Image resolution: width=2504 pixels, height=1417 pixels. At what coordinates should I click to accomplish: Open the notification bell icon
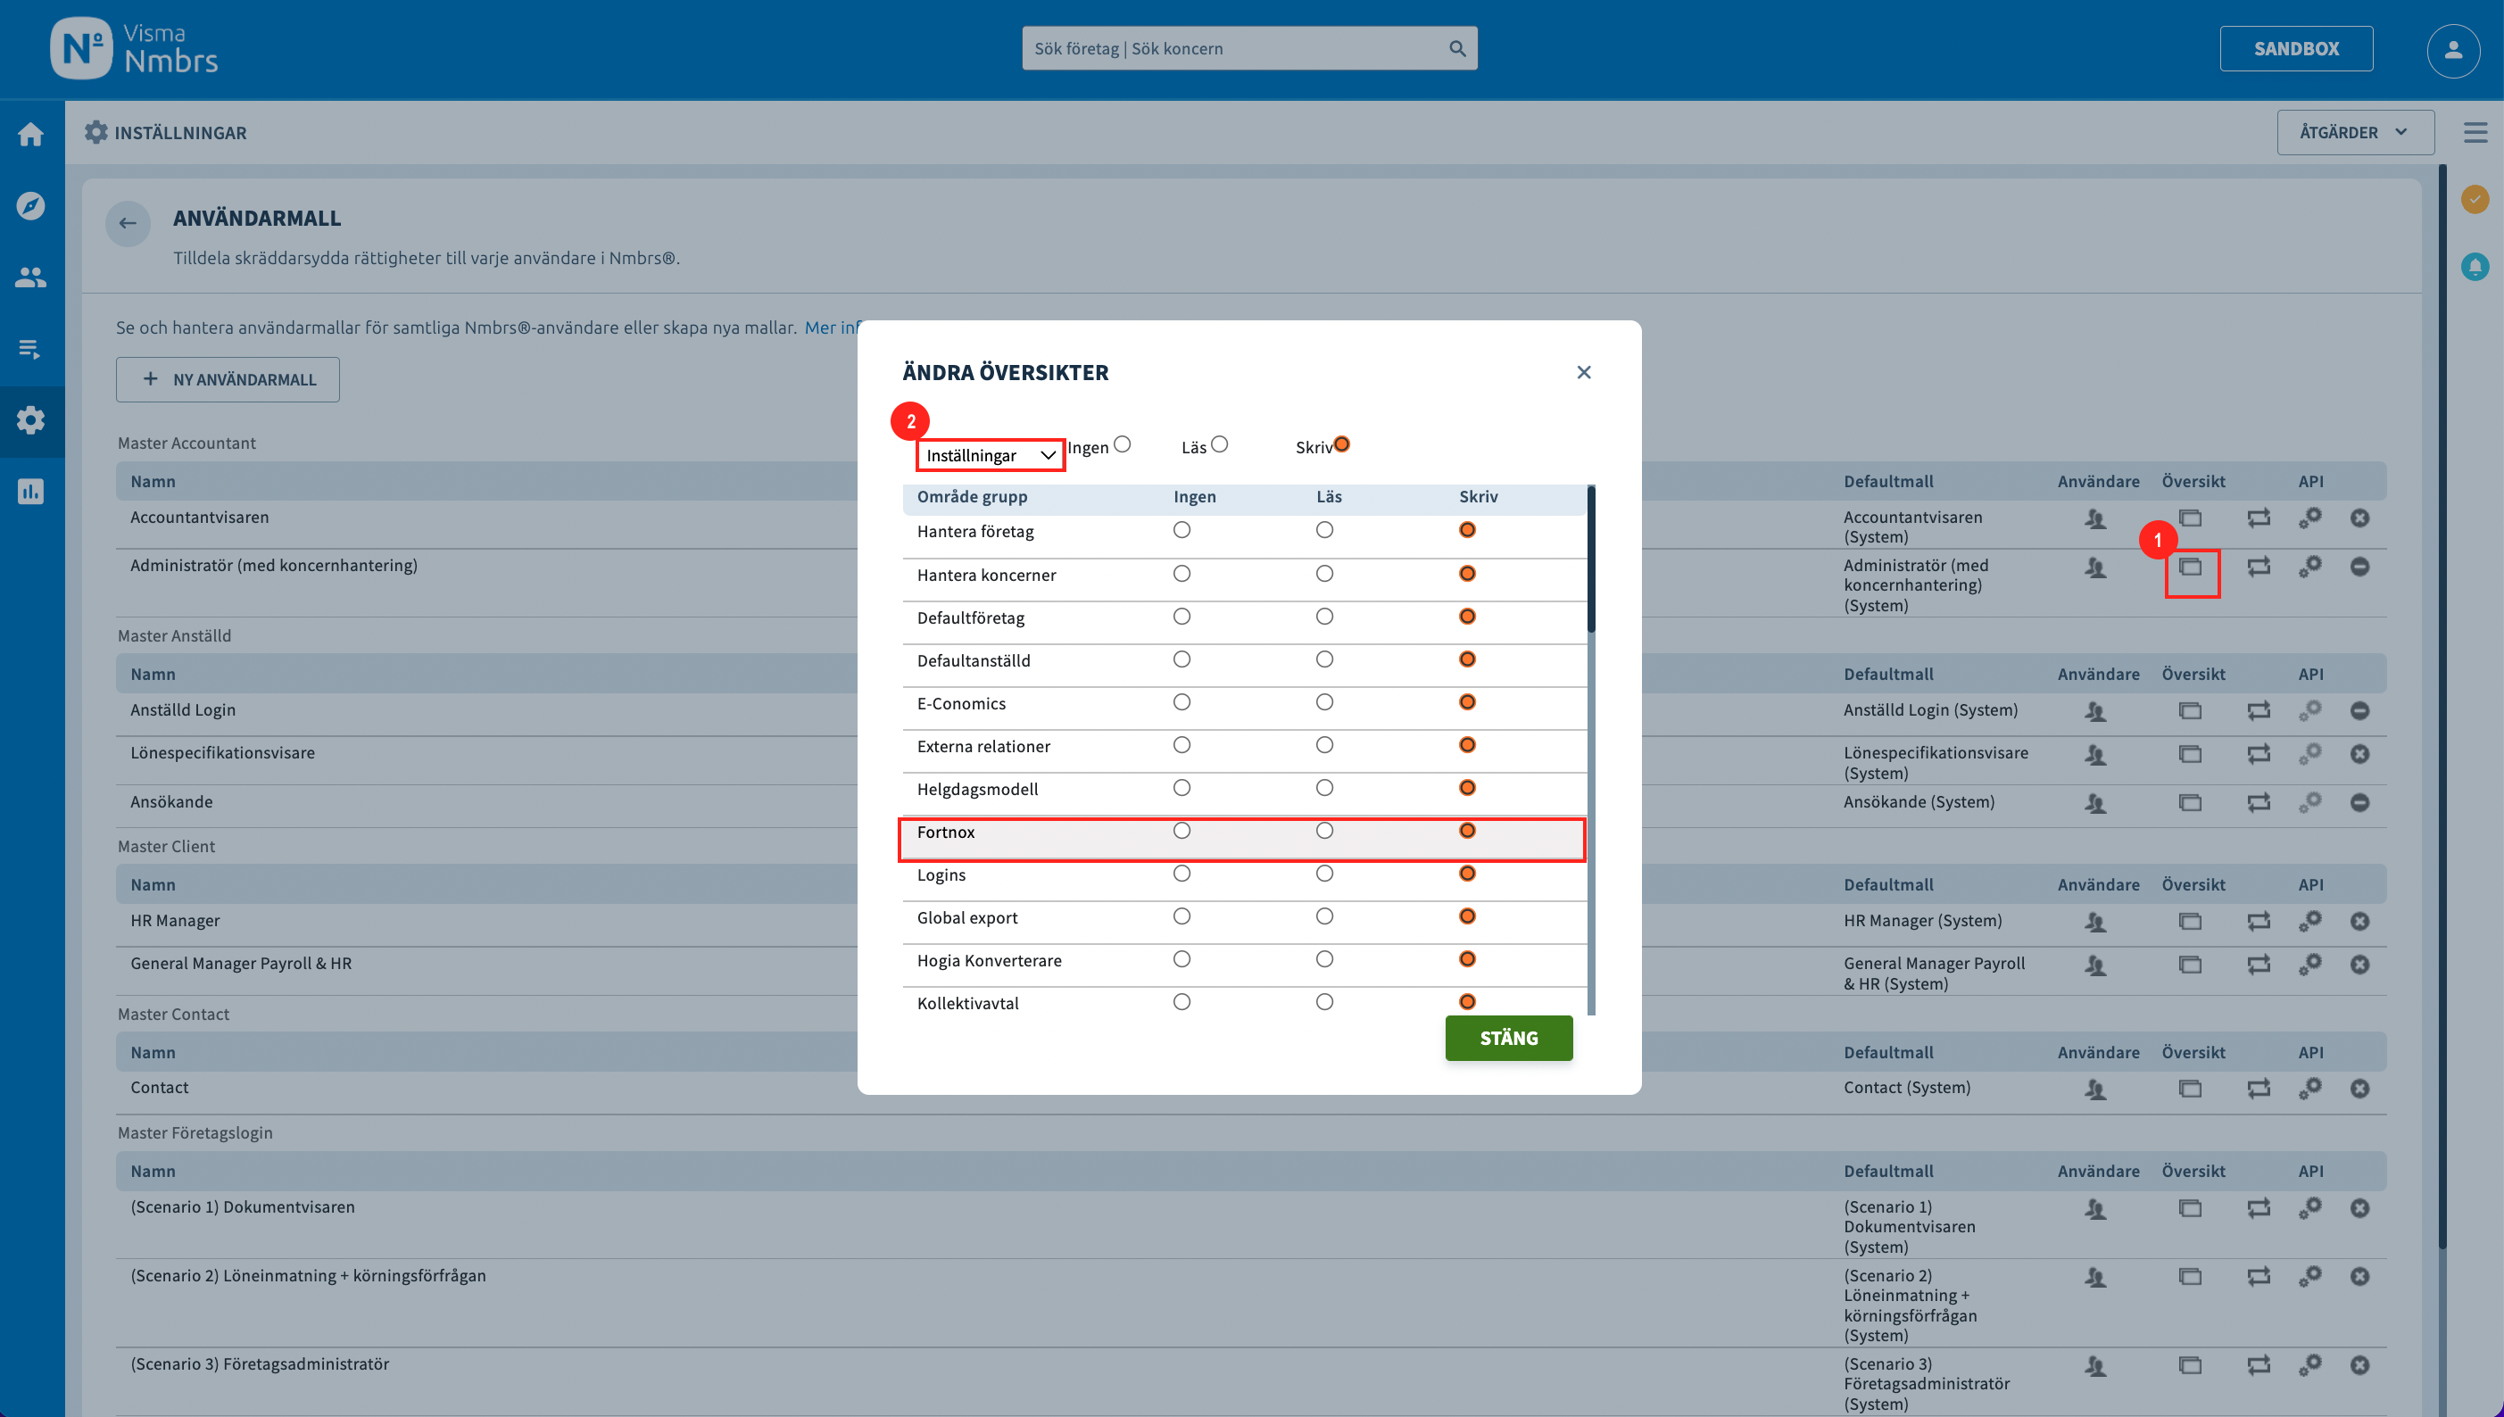point(2475,267)
